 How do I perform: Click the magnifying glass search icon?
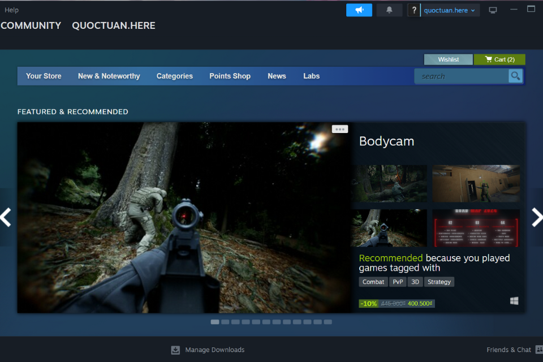[515, 76]
